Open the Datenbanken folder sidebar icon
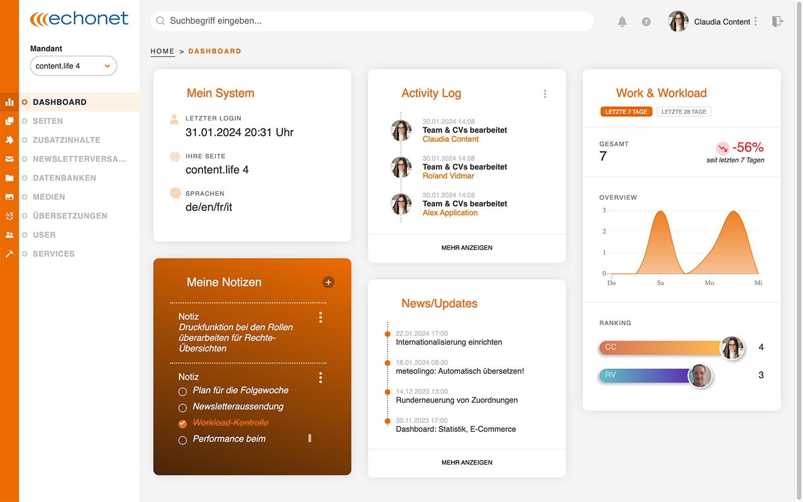803x502 pixels. coord(9,178)
